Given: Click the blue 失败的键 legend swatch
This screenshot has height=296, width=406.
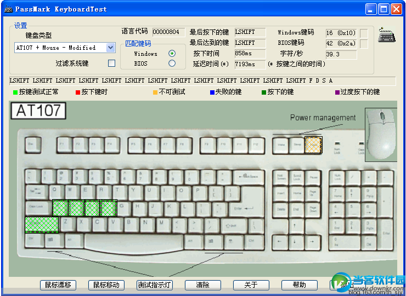Looking at the screenshot, I should click(212, 92).
